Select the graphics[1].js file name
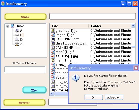Image resolution: width=139 pixels, height=110 pixels. (x=66, y=31)
